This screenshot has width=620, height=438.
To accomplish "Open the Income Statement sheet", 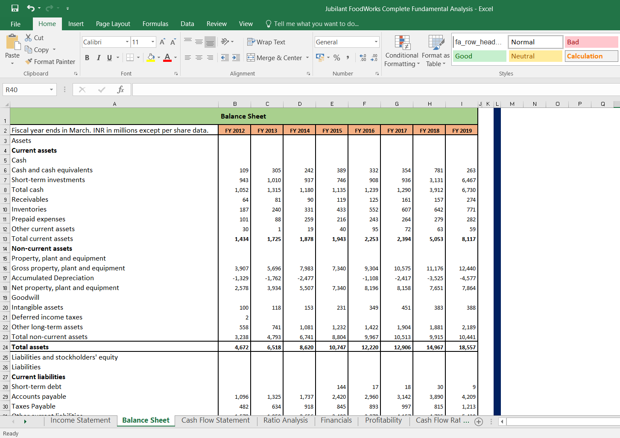I will click(x=80, y=421).
